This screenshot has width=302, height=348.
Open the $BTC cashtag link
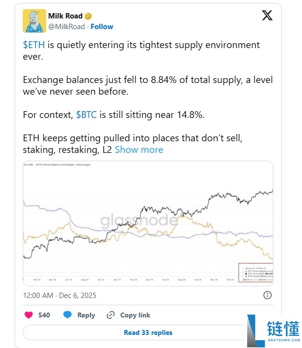[x=86, y=115]
